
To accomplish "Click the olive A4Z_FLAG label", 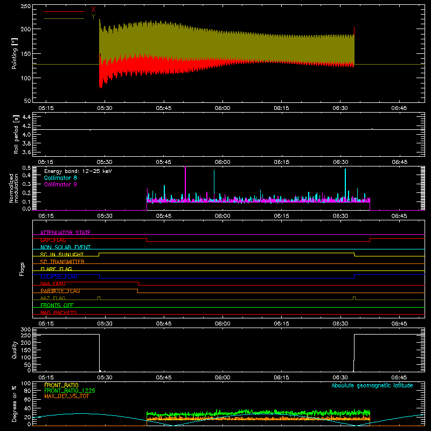I will point(53,298).
